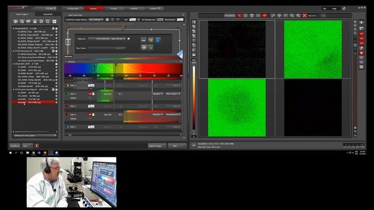Viewport: 374px width, 210px height.
Task: Open Windows Start menu
Action: pyautogui.click(x=11, y=153)
